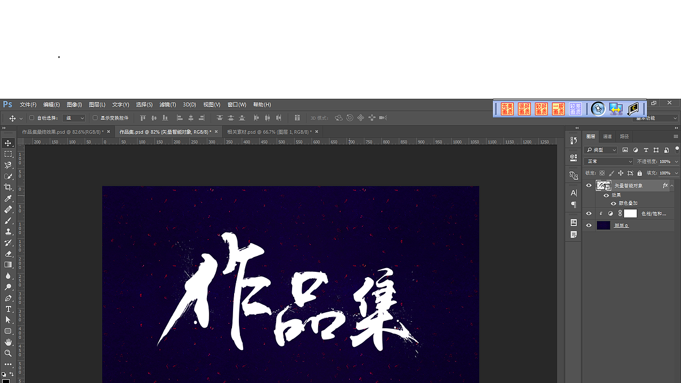Select the Zoom tool
This screenshot has width=681, height=383.
tap(8, 353)
